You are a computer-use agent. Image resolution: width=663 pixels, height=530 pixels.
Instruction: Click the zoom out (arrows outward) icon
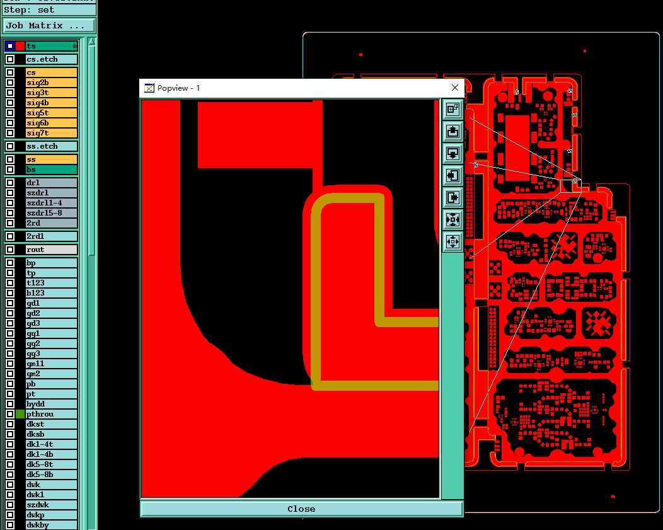pos(453,242)
